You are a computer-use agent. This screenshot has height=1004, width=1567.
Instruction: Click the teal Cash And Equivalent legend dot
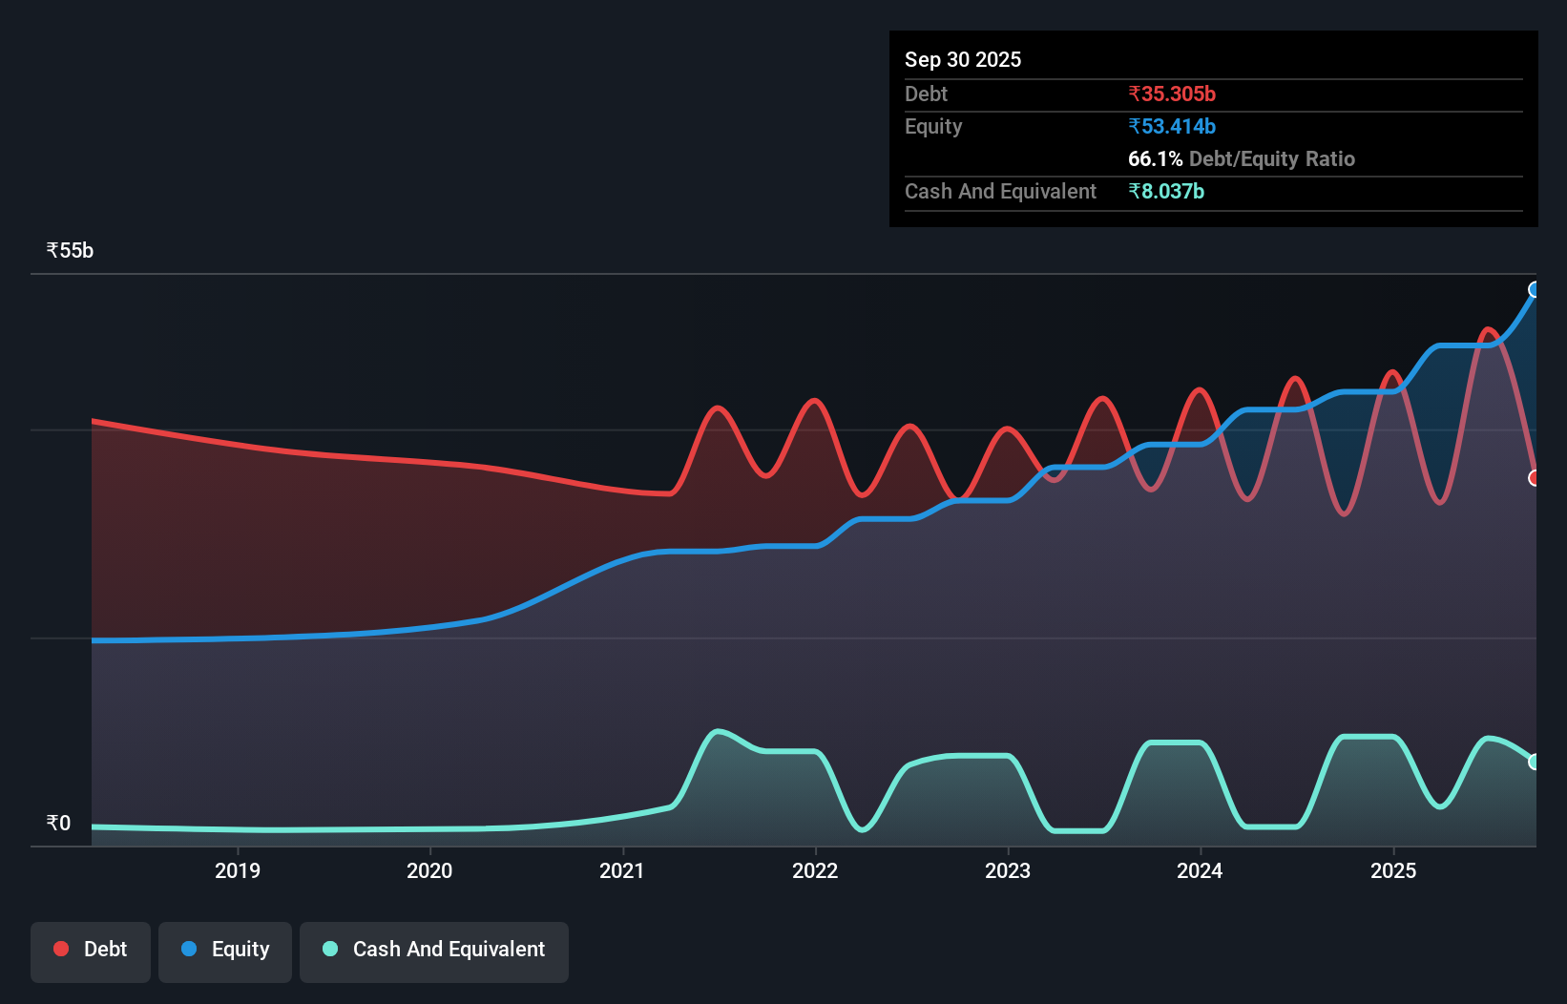328,949
